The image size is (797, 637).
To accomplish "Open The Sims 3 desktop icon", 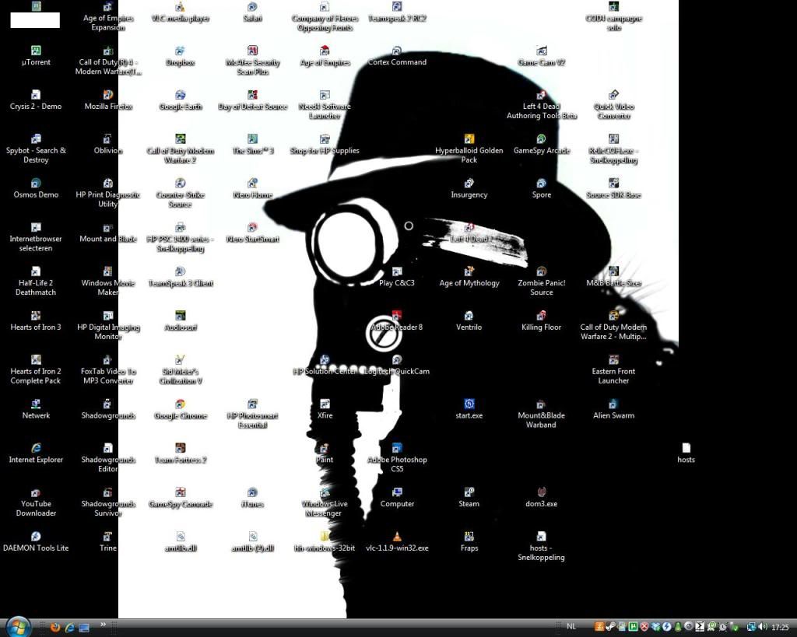I will point(253,144).
